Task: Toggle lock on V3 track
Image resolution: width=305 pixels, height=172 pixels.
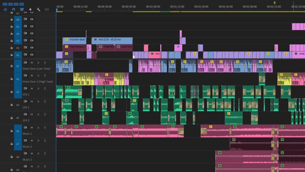Action: 12,41
